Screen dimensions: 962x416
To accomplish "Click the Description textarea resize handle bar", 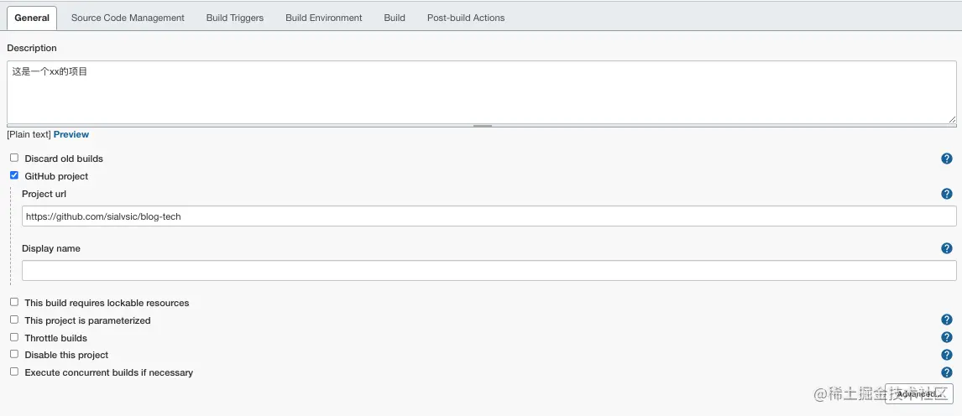I will point(482,126).
